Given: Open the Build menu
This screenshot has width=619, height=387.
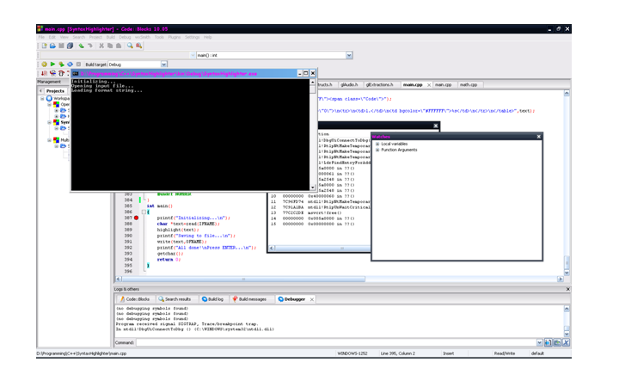Looking at the screenshot, I should click(111, 37).
